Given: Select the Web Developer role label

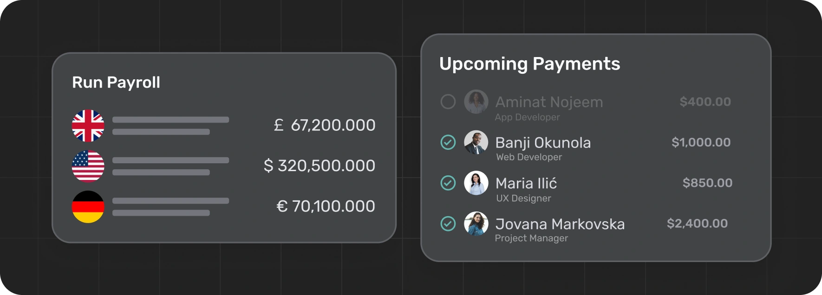Looking at the screenshot, I should coord(528,157).
